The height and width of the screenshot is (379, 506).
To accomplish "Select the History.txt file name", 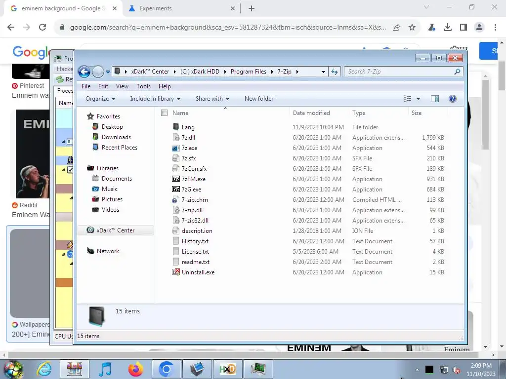I will (195, 241).
